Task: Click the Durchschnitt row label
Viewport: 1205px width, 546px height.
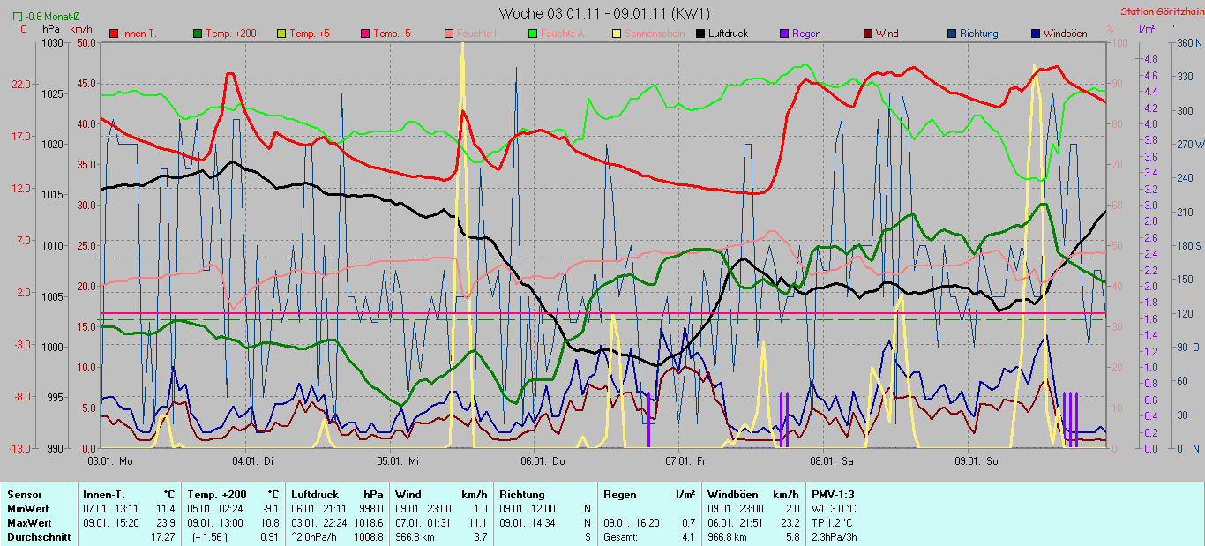Action: tap(39, 537)
